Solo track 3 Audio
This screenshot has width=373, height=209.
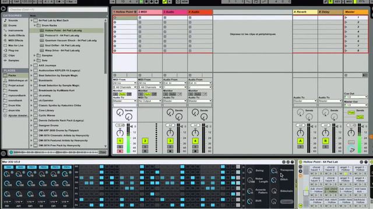pos(170,147)
